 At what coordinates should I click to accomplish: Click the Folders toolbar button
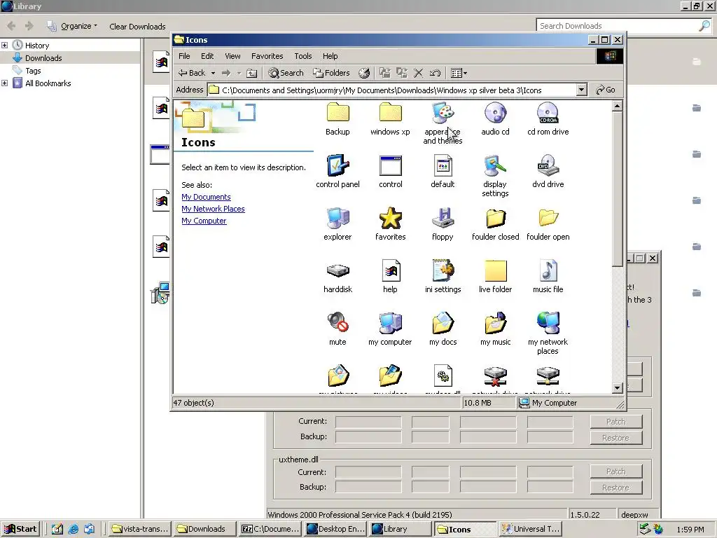(x=331, y=73)
